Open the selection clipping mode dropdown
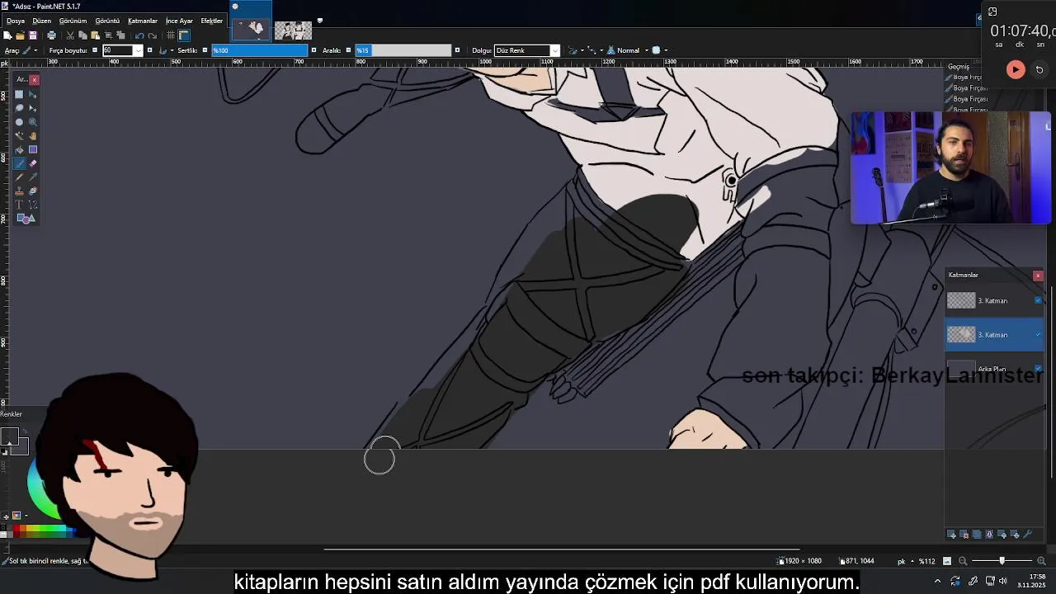The height and width of the screenshot is (594, 1056). tap(658, 50)
